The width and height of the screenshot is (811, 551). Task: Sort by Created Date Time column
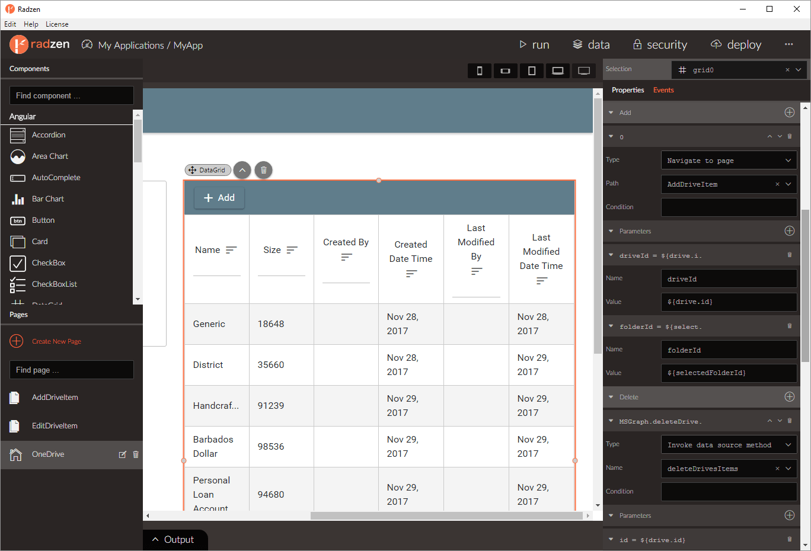(x=411, y=274)
